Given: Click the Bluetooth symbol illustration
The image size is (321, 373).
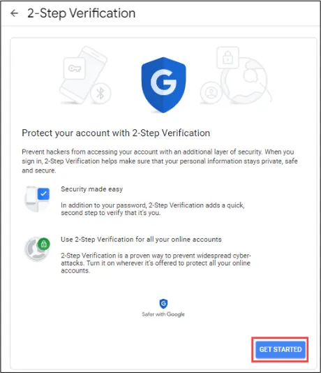Looking at the screenshot, I should point(100,94).
